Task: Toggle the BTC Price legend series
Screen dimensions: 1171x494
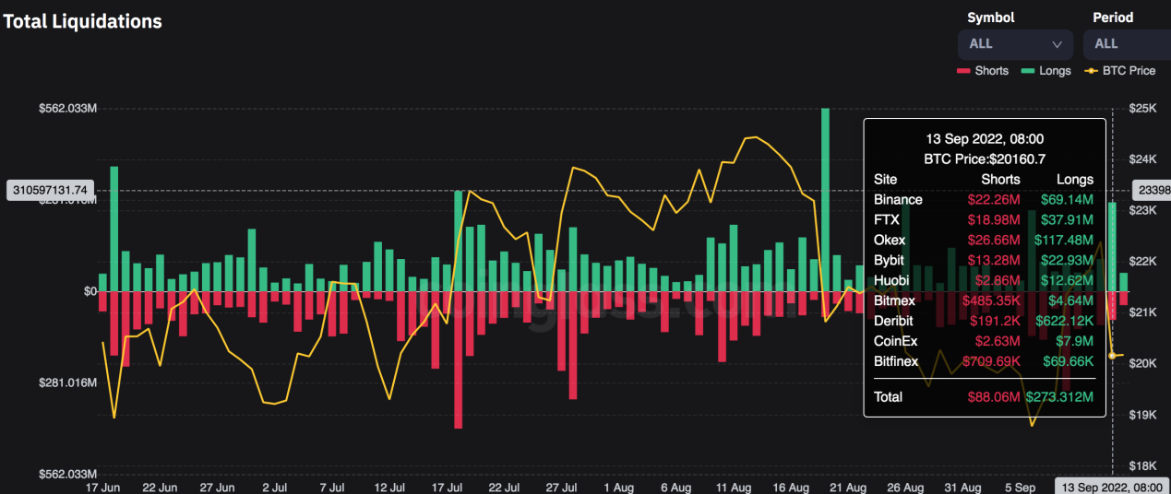Action: coord(1119,71)
